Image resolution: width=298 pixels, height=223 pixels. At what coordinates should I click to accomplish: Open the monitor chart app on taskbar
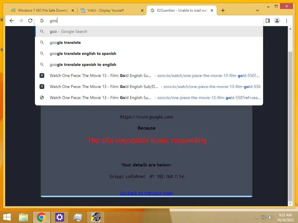[x=77, y=217]
